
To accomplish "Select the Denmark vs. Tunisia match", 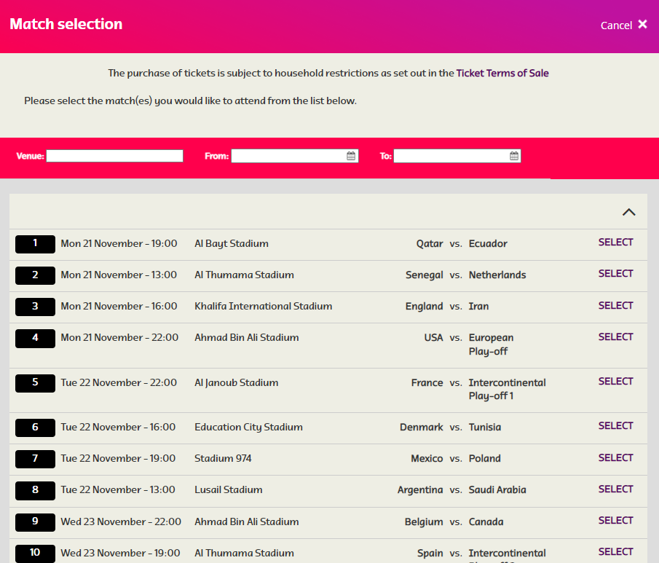I will 615,426.
